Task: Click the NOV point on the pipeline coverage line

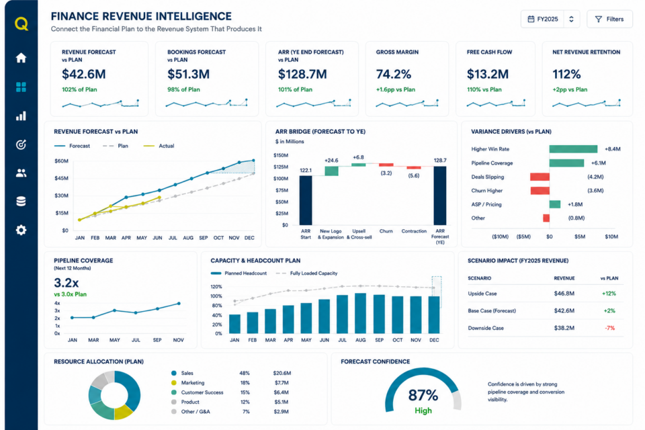Action: tap(179, 304)
